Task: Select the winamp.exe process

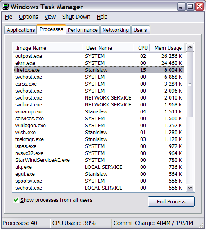Action: [99, 112]
